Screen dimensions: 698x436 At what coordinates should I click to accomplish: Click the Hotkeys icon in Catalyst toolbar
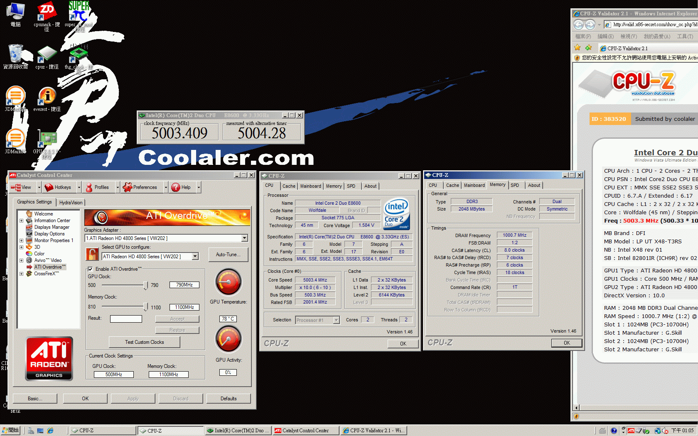coord(49,187)
